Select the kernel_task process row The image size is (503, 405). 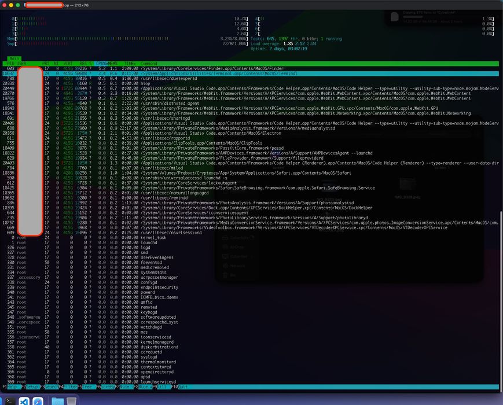[x=251, y=238]
